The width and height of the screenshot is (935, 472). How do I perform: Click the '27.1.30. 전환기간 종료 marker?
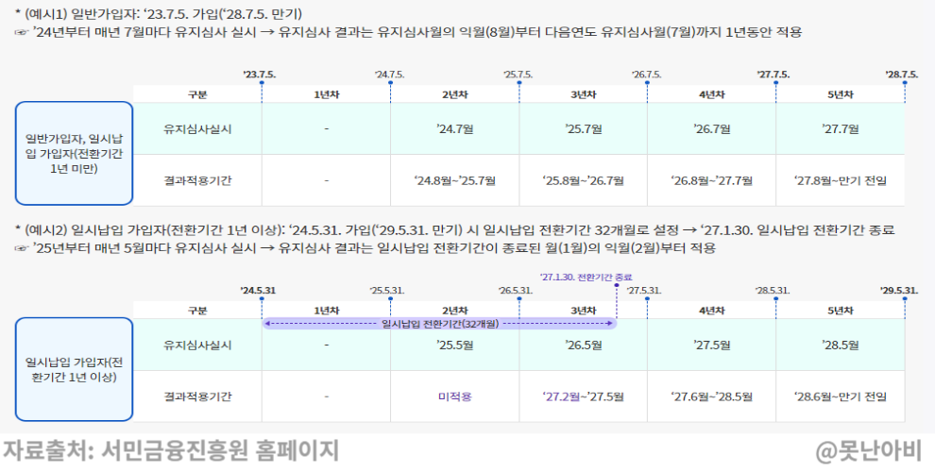coord(586,278)
